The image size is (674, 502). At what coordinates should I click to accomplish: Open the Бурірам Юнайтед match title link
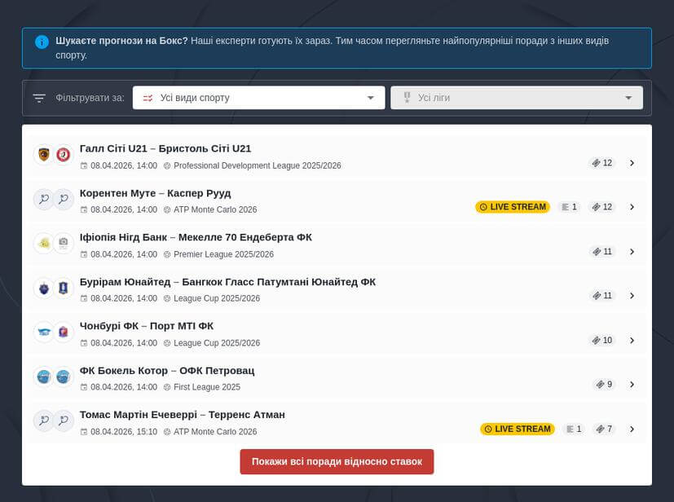pyautogui.click(x=227, y=282)
